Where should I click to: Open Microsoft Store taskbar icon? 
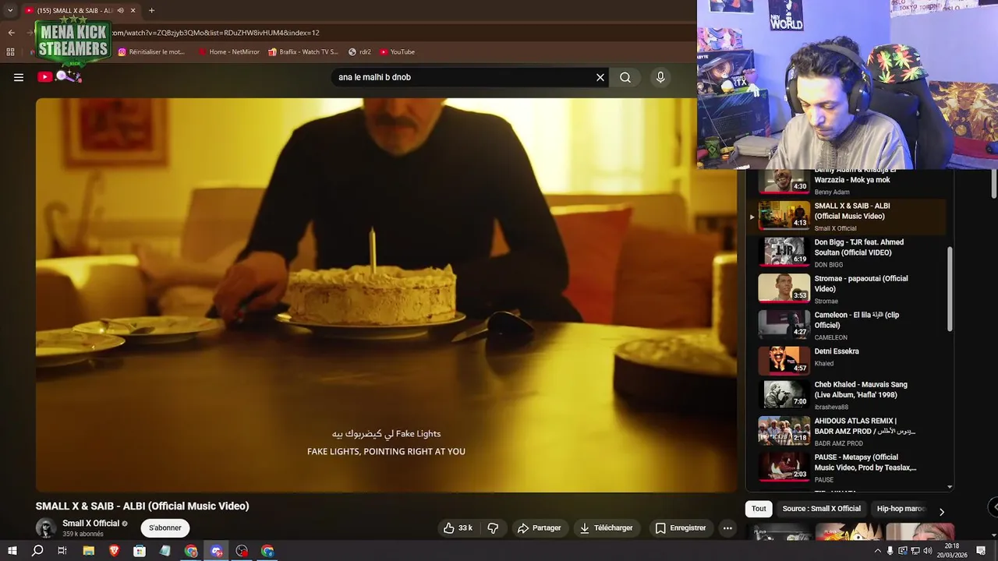pos(140,551)
